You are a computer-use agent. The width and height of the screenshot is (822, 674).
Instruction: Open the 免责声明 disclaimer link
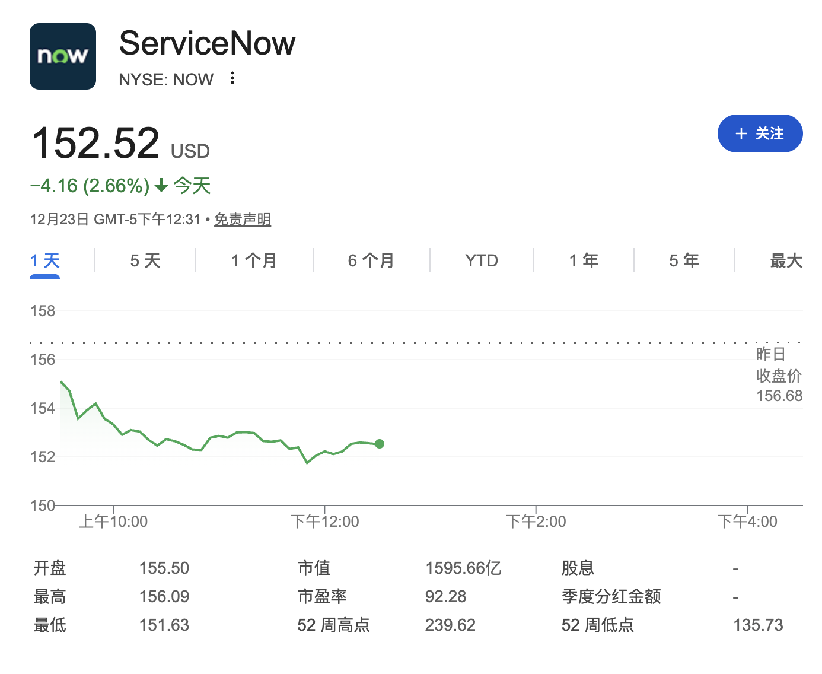click(242, 220)
